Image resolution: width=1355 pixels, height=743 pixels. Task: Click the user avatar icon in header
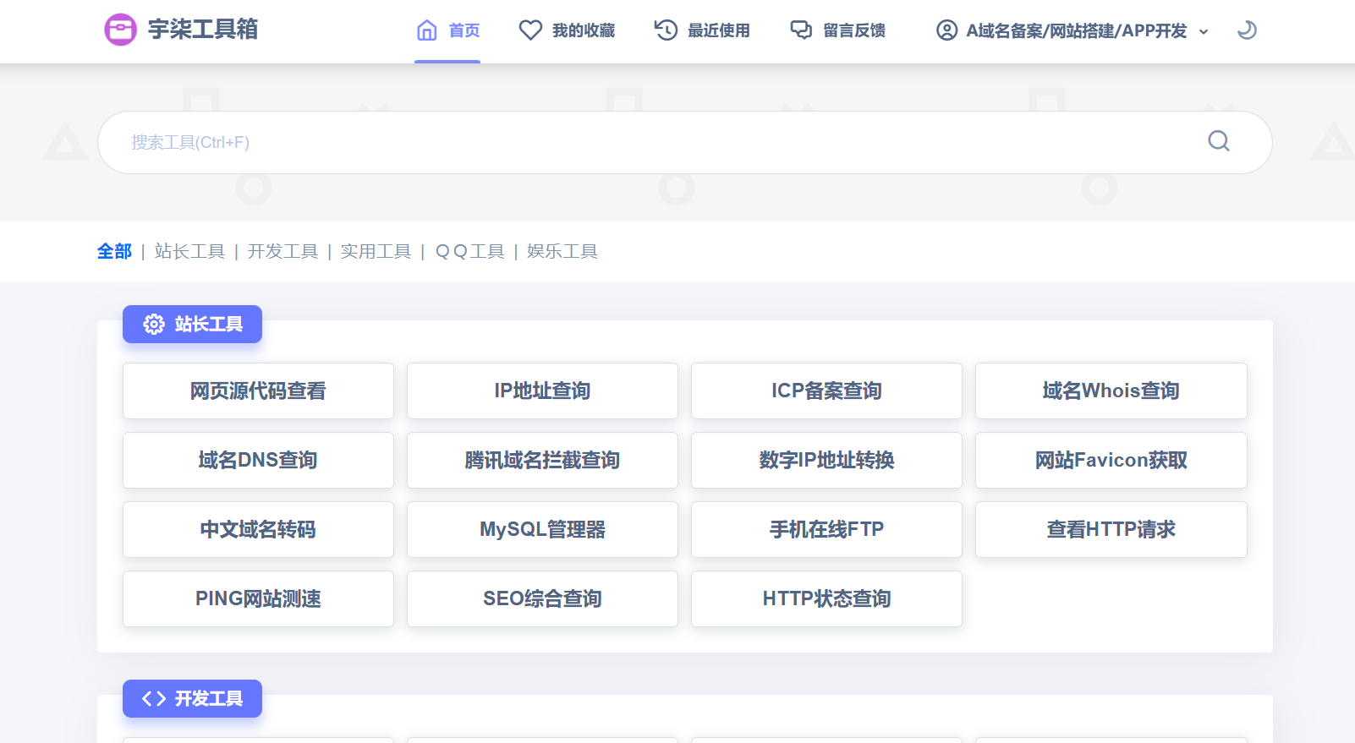(x=946, y=30)
